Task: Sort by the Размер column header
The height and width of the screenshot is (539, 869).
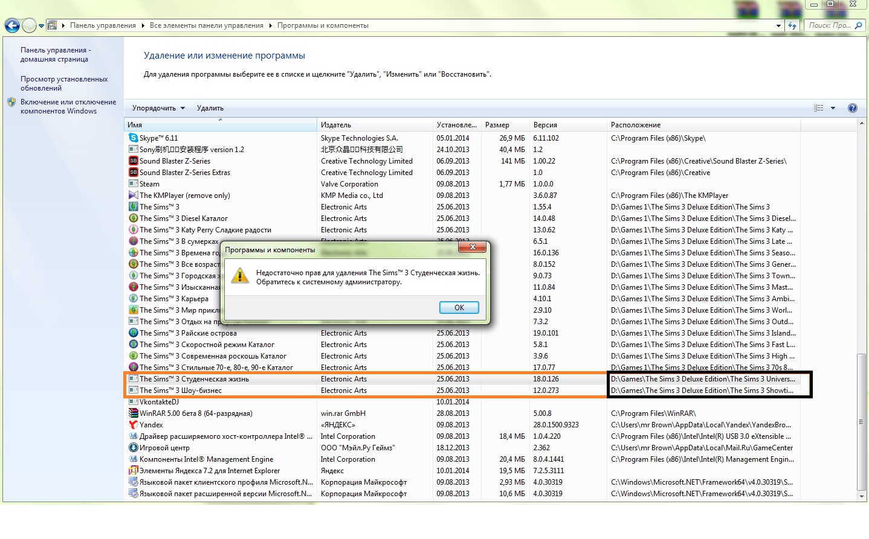Action: point(497,125)
